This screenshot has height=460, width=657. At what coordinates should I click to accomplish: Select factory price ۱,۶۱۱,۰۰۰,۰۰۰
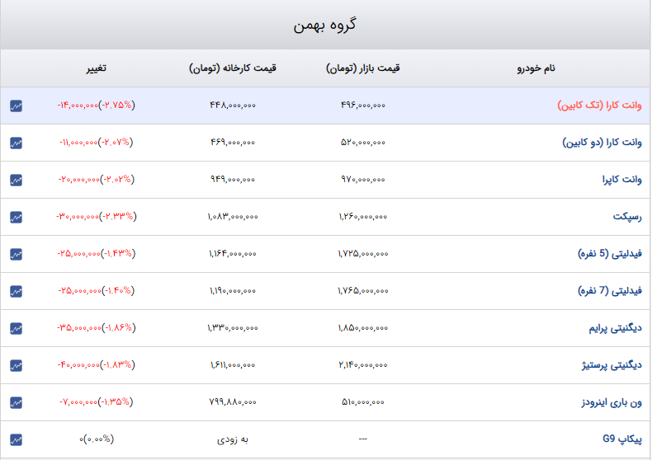(233, 365)
